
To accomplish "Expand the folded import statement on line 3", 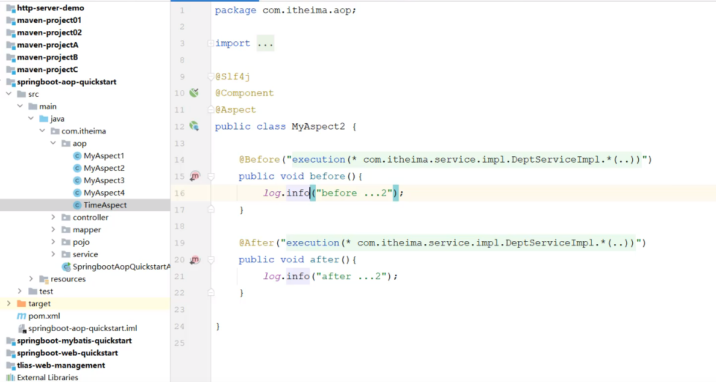I will (265, 43).
